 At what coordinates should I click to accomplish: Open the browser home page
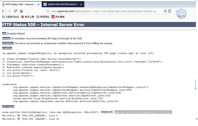pos(21,11)
